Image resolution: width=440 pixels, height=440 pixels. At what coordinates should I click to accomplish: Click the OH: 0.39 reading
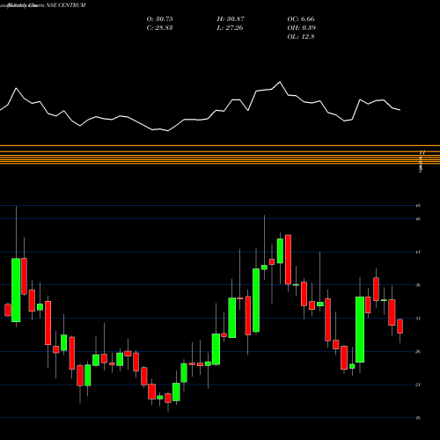(302, 28)
